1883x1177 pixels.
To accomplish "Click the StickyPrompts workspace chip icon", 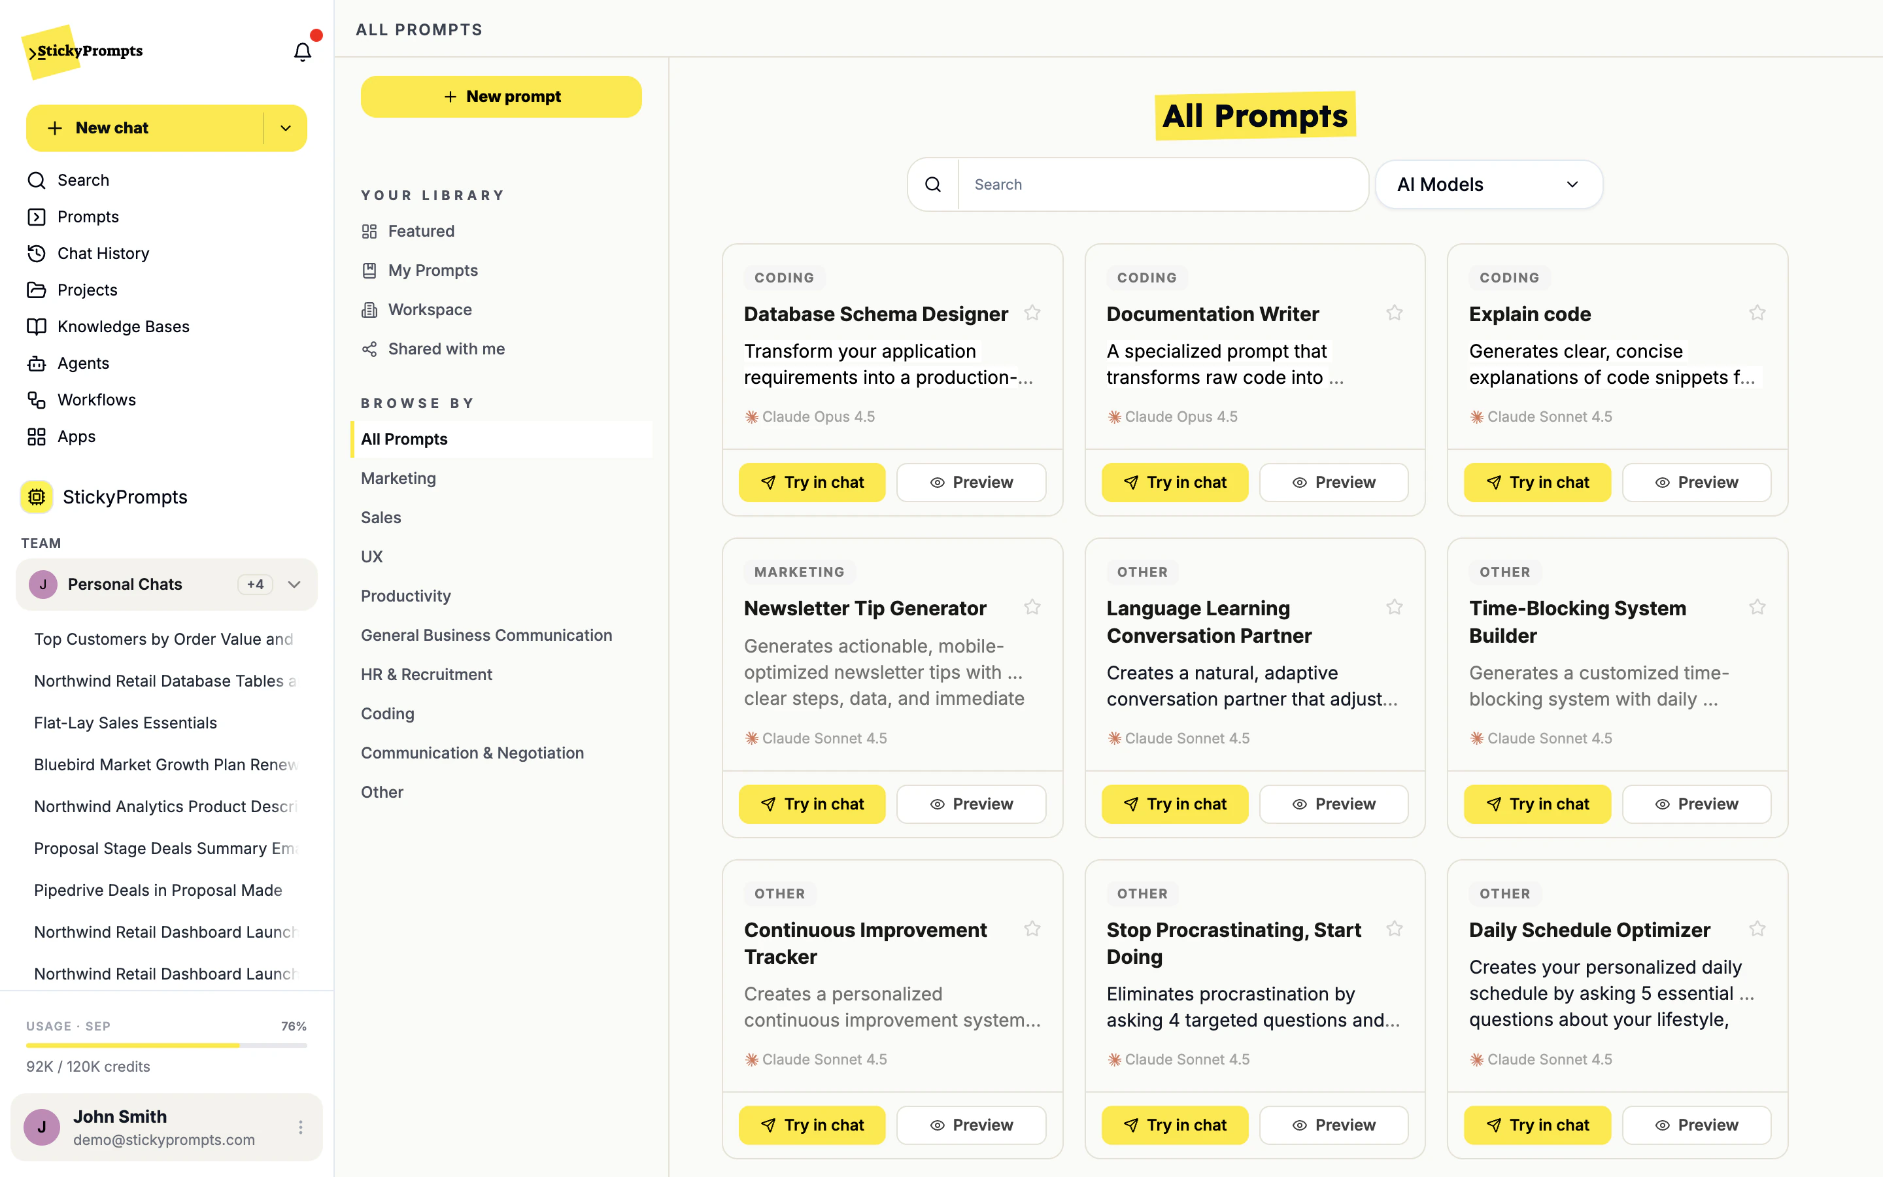I will pyautogui.click(x=37, y=497).
